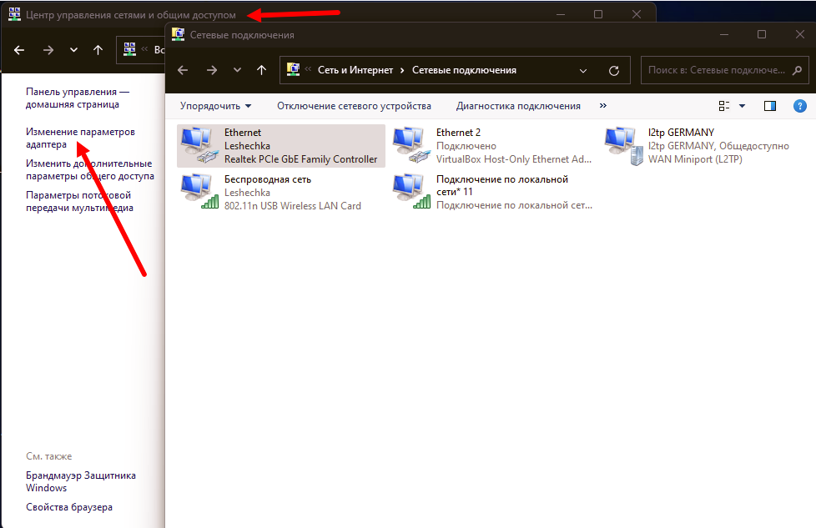The width and height of the screenshot is (816, 528).
Task: Click address bar icon in Центр управления сетями
Action: [x=129, y=49]
